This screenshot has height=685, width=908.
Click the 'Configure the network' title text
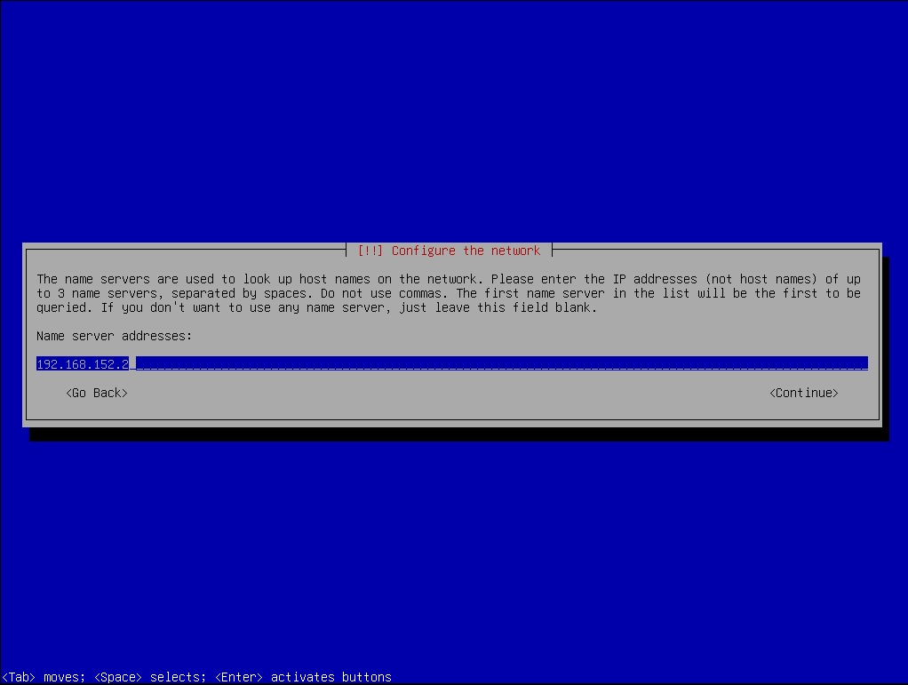[x=466, y=251]
